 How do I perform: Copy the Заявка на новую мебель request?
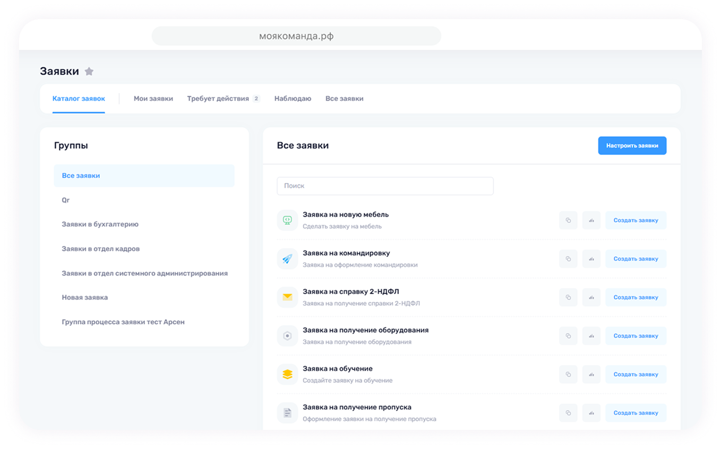(x=568, y=220)
